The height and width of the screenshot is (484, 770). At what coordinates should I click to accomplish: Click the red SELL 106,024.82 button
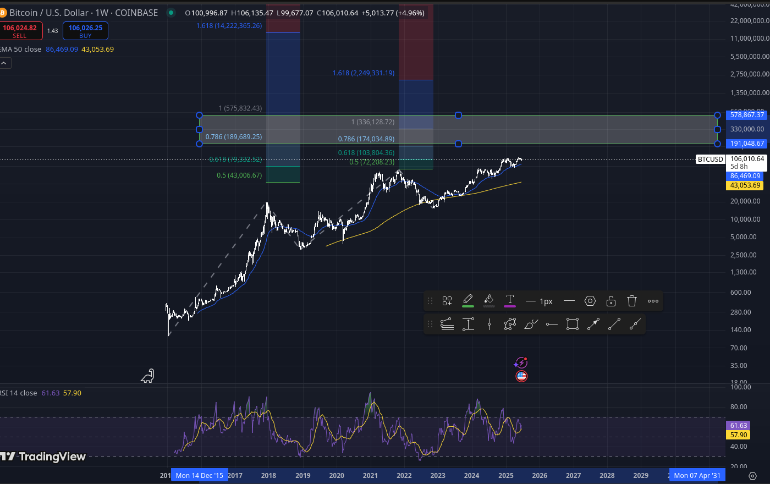[x=20, y=31]
